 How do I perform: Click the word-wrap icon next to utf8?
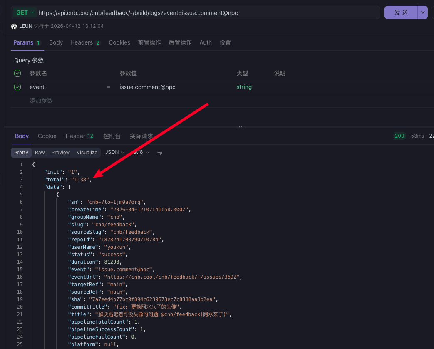(160, 153)
